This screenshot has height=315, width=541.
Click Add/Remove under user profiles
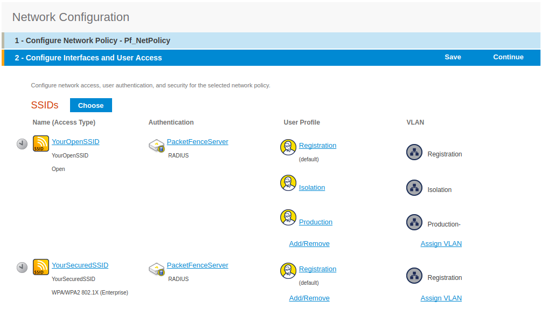[x=309, y=243]
